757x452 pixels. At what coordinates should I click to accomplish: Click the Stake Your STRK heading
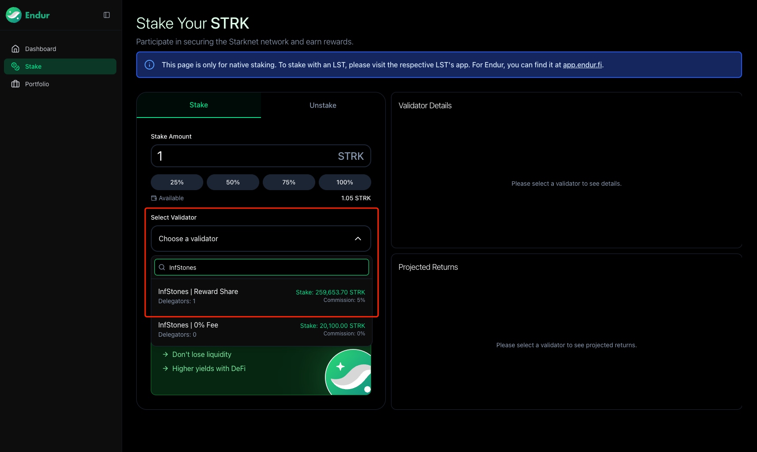click(x=193, y=23)
